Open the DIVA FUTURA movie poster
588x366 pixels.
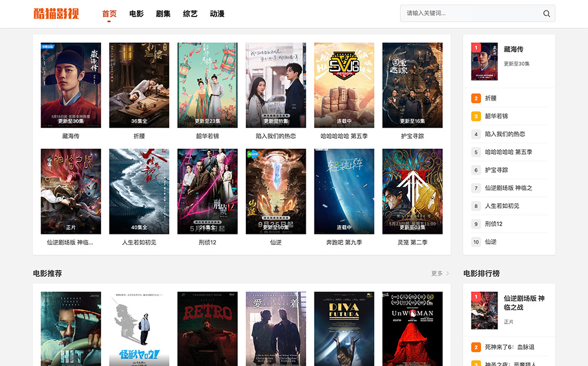tap(344, 329)
